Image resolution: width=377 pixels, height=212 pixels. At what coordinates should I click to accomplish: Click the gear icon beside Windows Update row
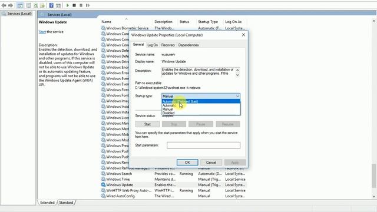click(x=103, y=185)
